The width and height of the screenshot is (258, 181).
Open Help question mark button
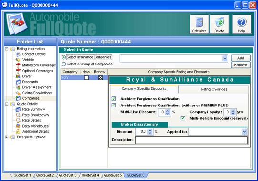[241, 24]
